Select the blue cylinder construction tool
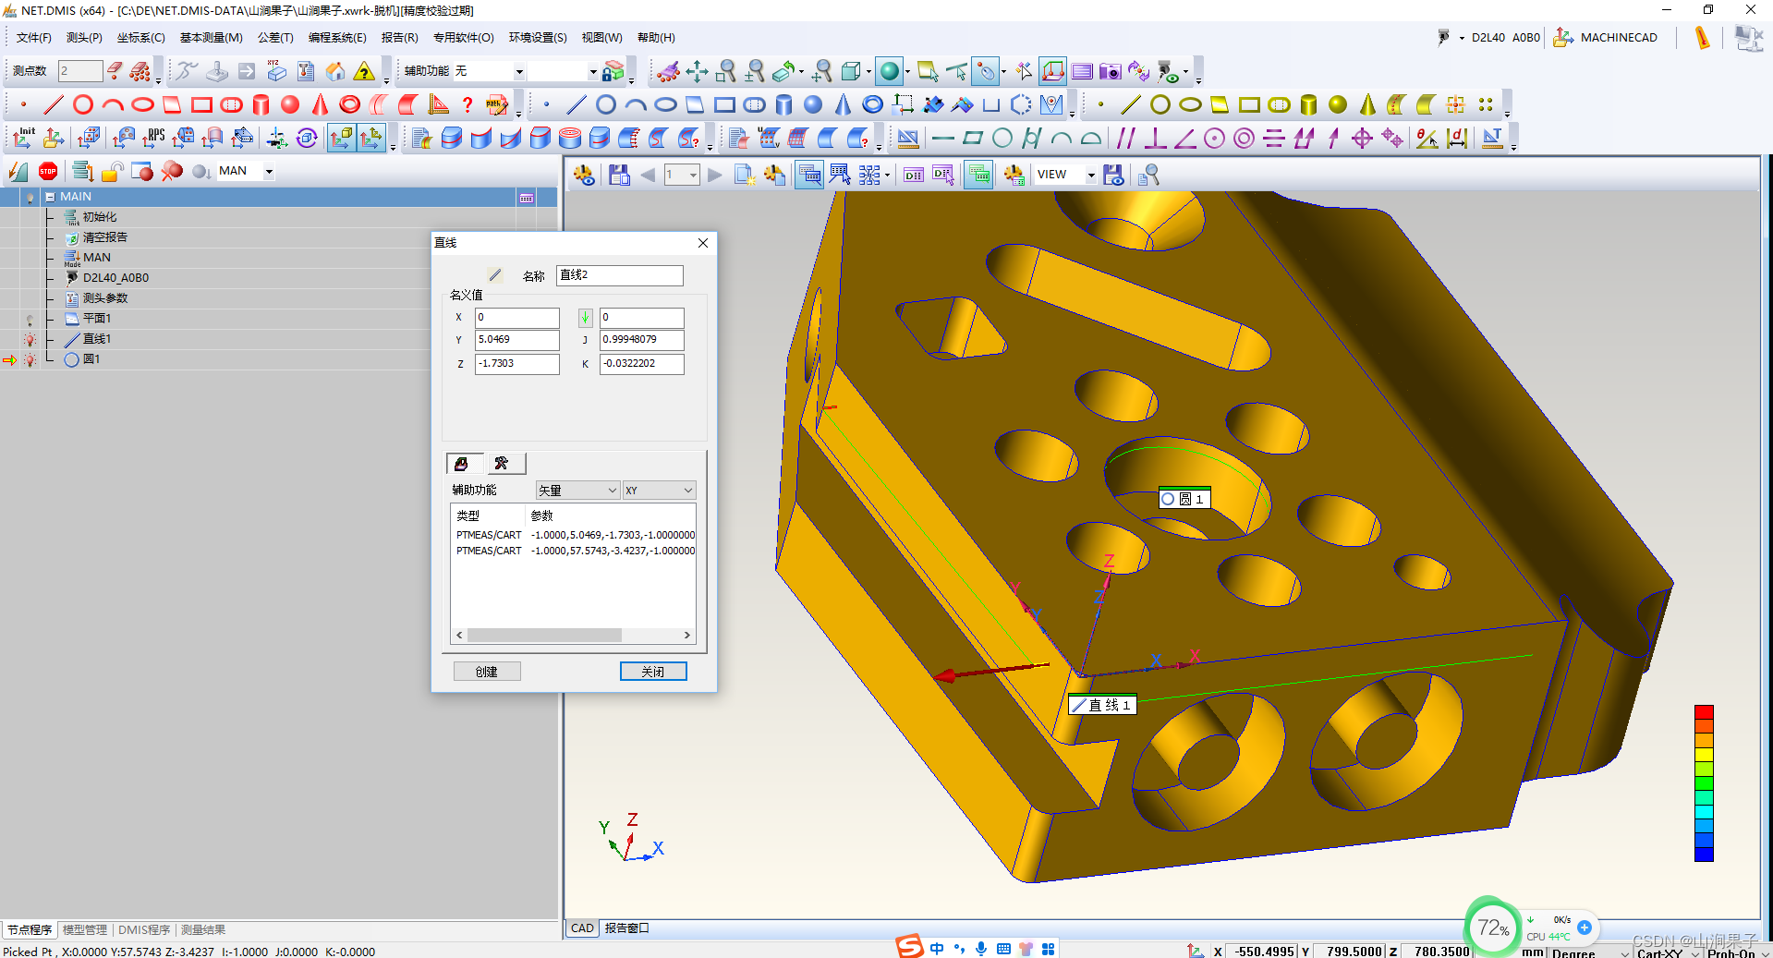 783,104
